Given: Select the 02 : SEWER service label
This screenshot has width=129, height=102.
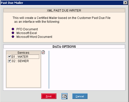Looking at the screenshot, I should [x=20, y=61].
